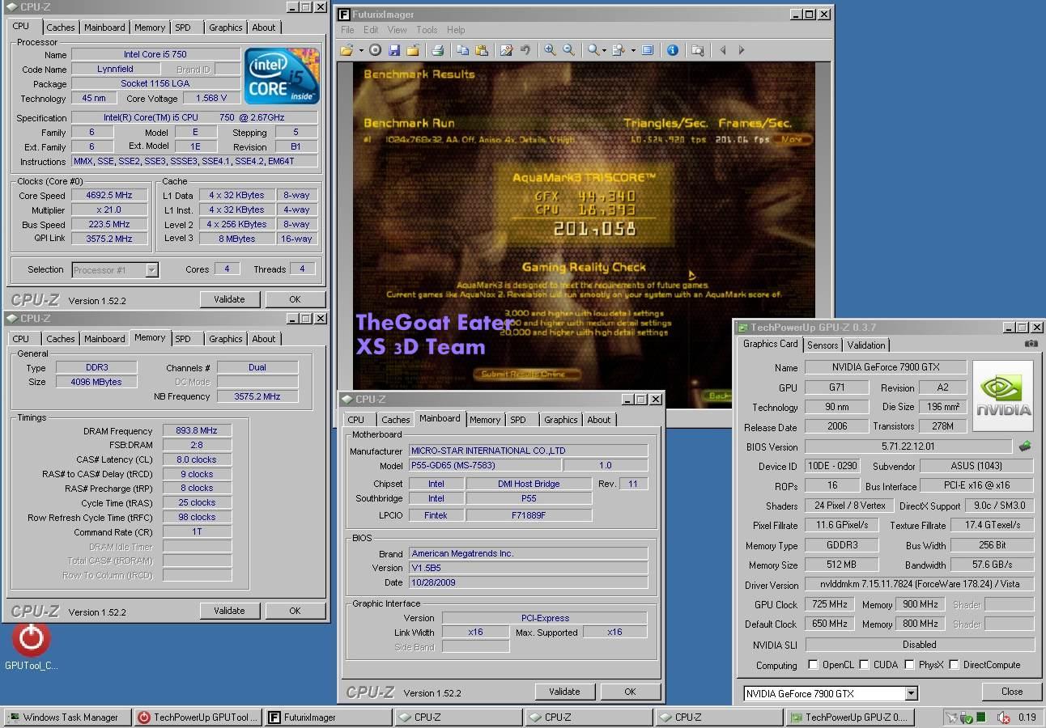
Task: Click the closed folder icon beside the Save icon
Action: point(413,50)
